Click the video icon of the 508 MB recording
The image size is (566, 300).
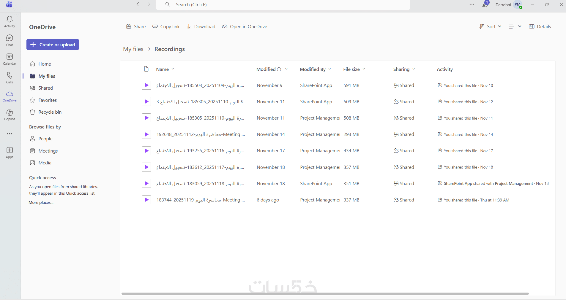146,118
